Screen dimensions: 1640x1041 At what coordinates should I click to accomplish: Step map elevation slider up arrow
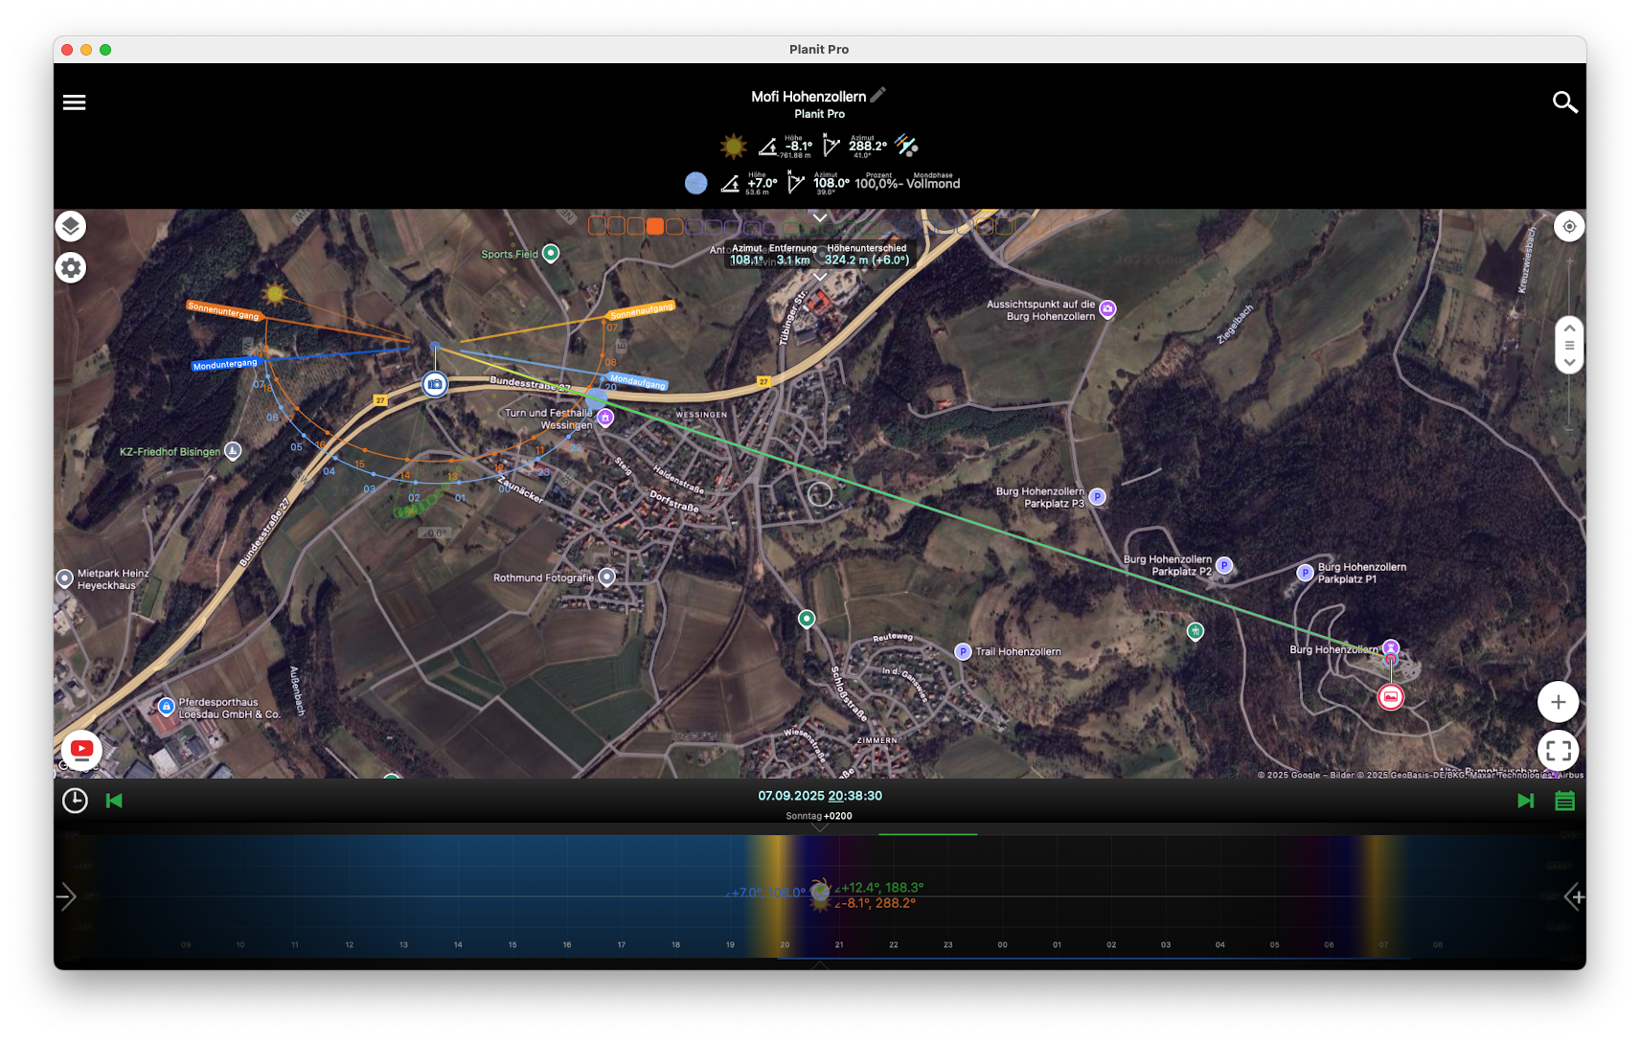1569,328
